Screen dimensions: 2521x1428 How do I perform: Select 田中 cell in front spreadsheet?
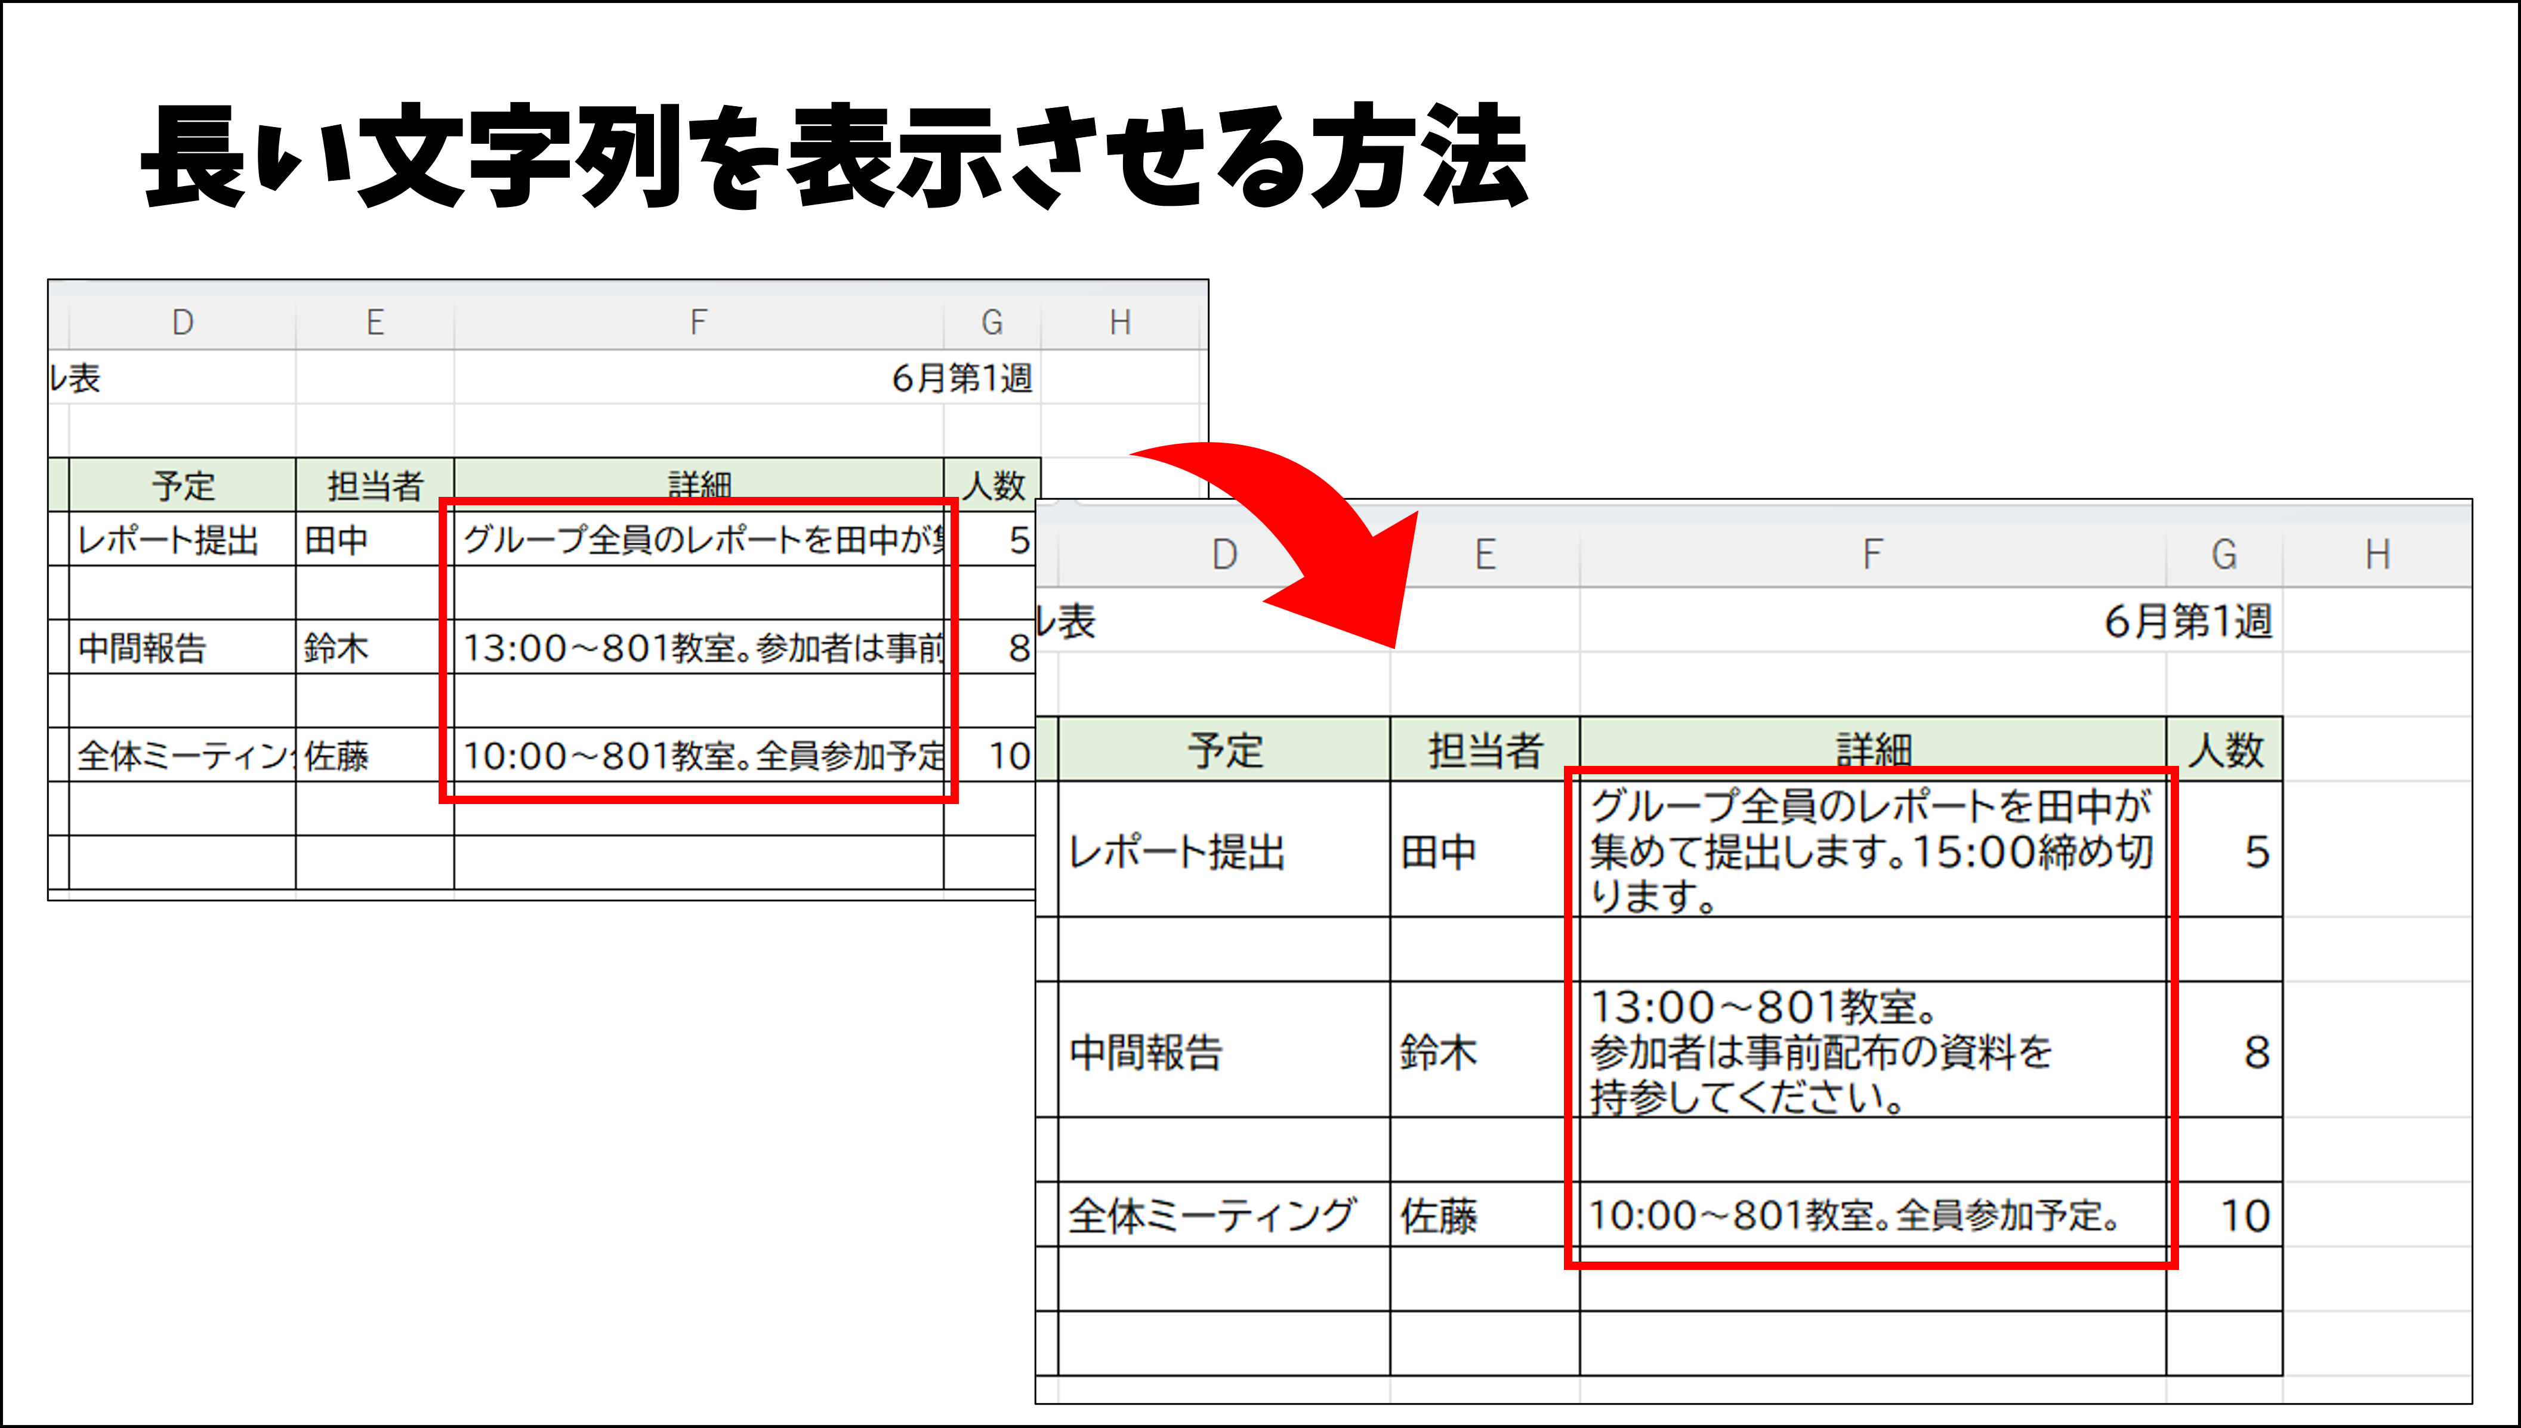1485,849
